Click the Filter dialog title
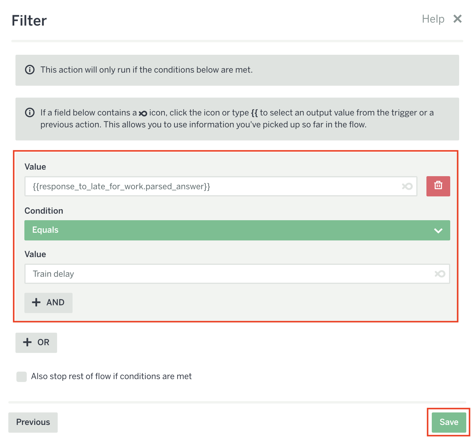The height and width of the screenshot is (441, 474). (29, 21)
